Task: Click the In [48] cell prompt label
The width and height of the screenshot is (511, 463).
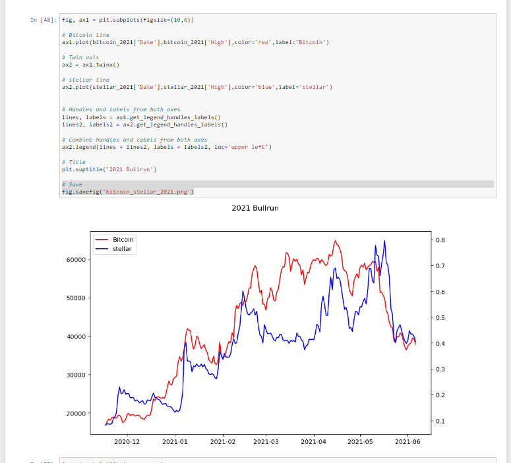Action: tap(44, 20)
